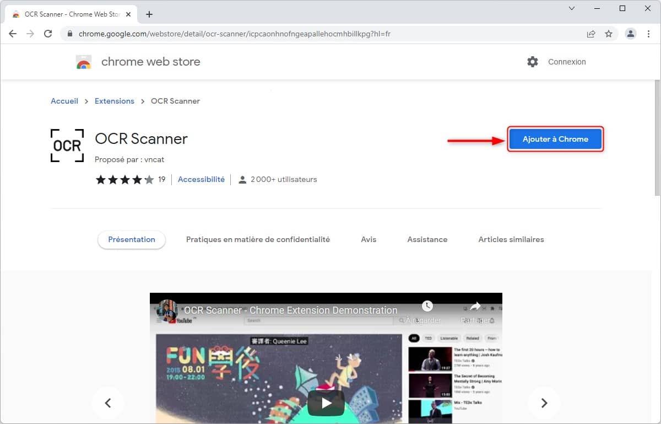661x424 pixels.
Task: Click the users icon beside 2 000+ utilisateurs
Action: tap(242, 179)
